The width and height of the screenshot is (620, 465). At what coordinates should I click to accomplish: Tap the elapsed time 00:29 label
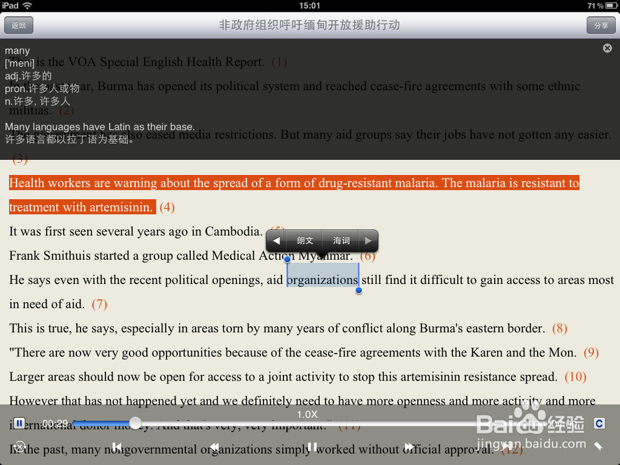55,423
